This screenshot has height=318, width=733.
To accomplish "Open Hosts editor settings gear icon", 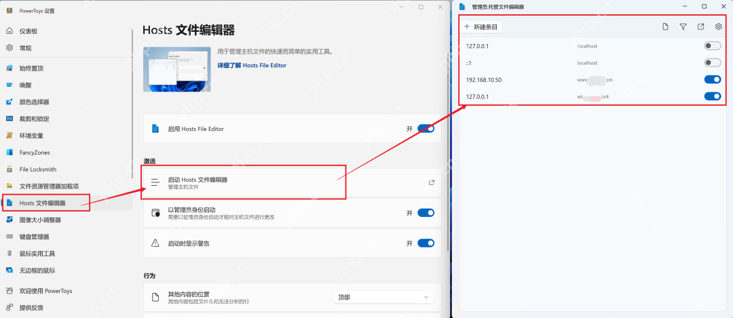I will pos(719,26).
